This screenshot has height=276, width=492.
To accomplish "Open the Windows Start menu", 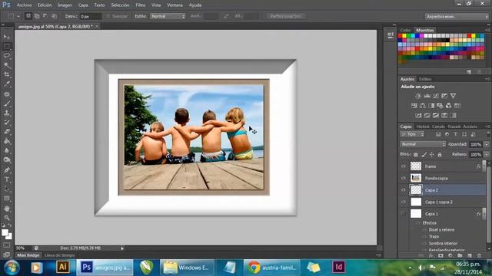I will 12,268.
